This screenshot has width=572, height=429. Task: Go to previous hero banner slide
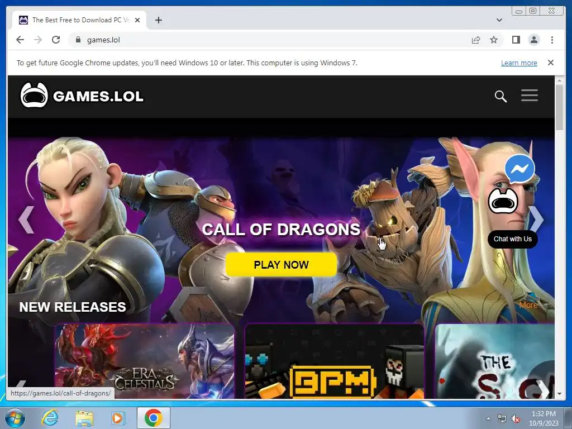tap(26, 220)
